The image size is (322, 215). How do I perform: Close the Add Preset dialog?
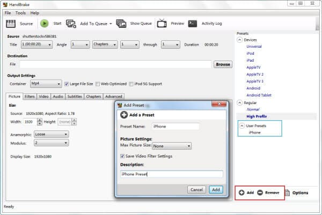(219, 104)
